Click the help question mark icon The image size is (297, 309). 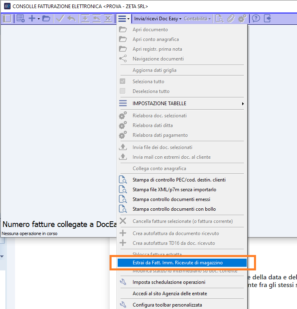[256, 19]
